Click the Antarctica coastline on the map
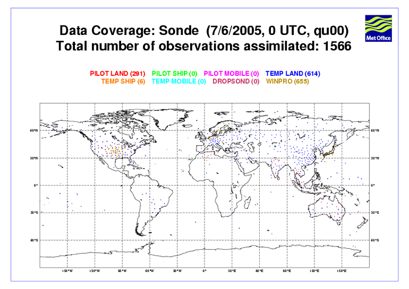Viewport: 409px width, 289px height. [x=204, y=250]
